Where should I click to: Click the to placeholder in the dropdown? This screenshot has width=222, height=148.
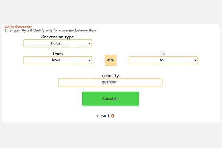[x=162, y=60]
